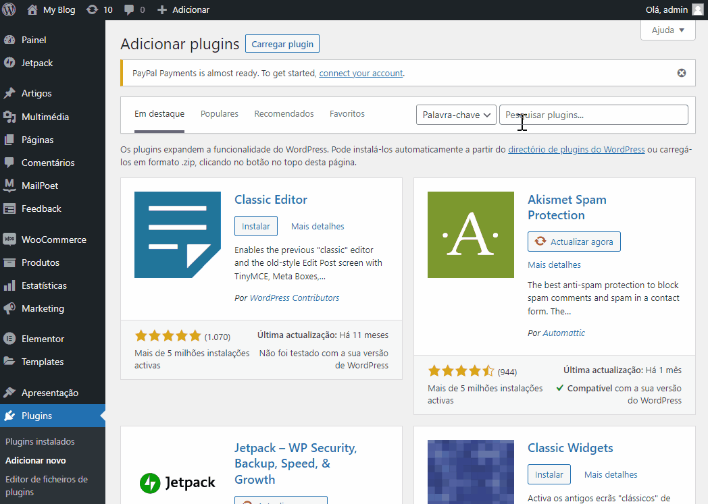This screenshot has width=708, height=504.
Task: Click the Produtos archive icon
Action: pos(9,262)
